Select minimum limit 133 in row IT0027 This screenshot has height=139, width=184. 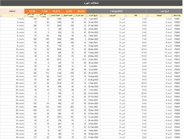43,107
